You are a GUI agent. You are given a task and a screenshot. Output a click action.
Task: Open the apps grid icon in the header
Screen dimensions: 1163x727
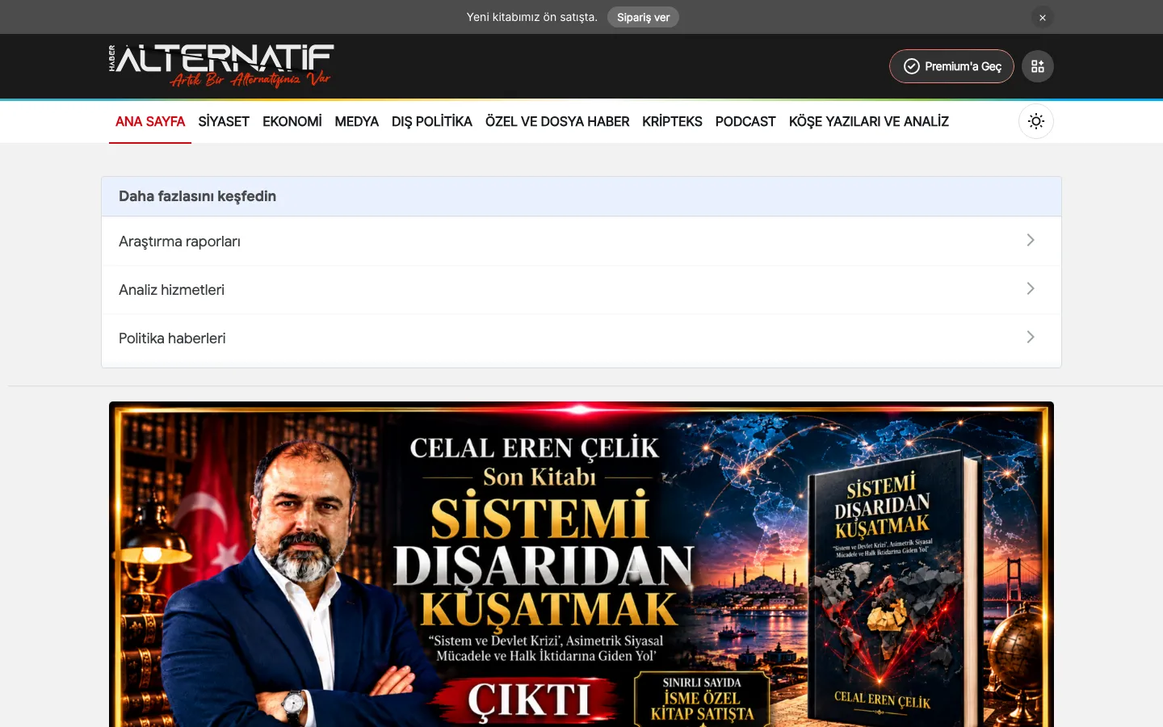tap(1038, 66)
